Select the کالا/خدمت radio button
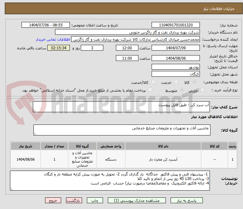The height and width of the screenshot is (209, 243). pyautogui.click(x=153, y=82)
